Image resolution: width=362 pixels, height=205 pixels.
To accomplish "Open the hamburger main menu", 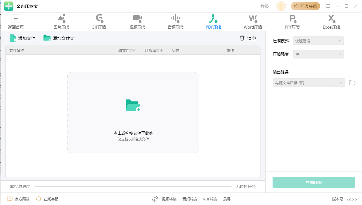I will coord(328,6).
